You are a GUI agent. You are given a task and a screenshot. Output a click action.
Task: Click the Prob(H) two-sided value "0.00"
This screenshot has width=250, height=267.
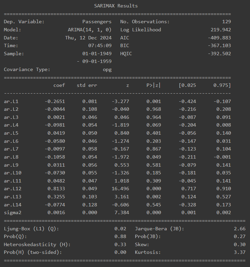[120, 253]
